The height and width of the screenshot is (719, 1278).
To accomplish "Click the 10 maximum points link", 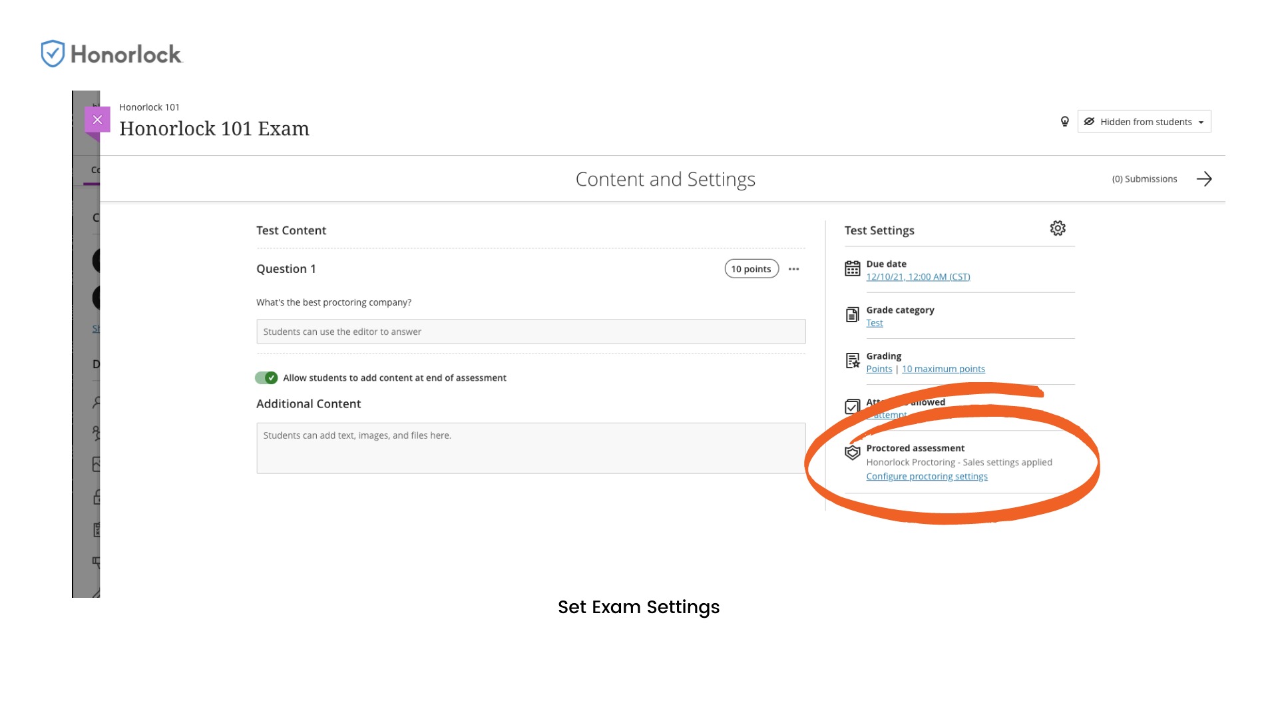I will coord(943,369).
